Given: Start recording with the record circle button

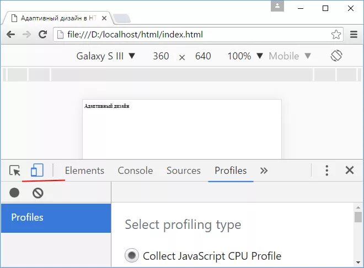Looking at the screenshot, I should pyautogui.click(x=14, y=193).
